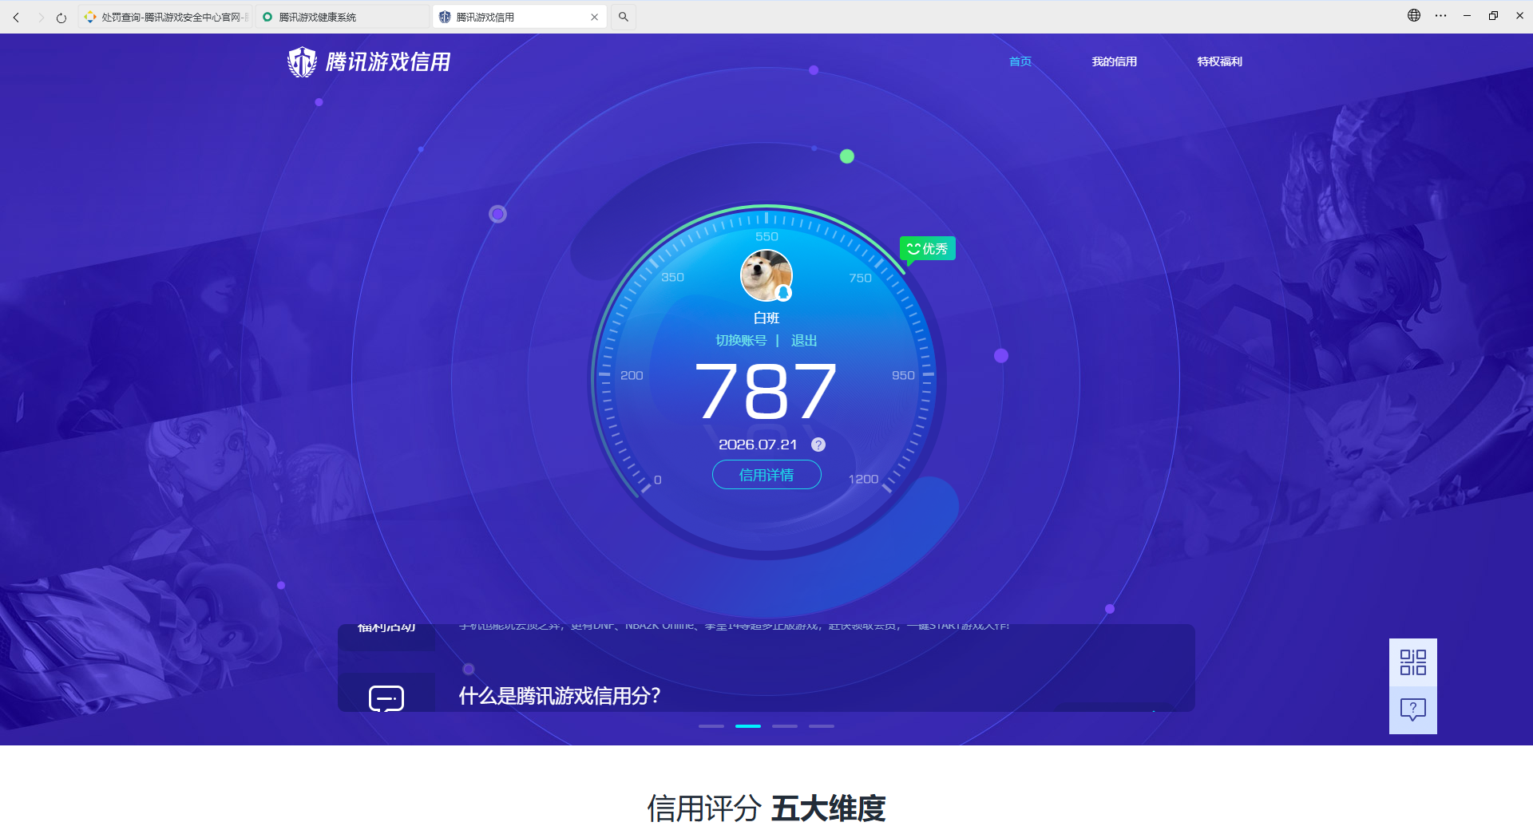Open 我的信用 navigation item
The height and width of the screenshot is (830, 1533).
tap(1115, 61)
